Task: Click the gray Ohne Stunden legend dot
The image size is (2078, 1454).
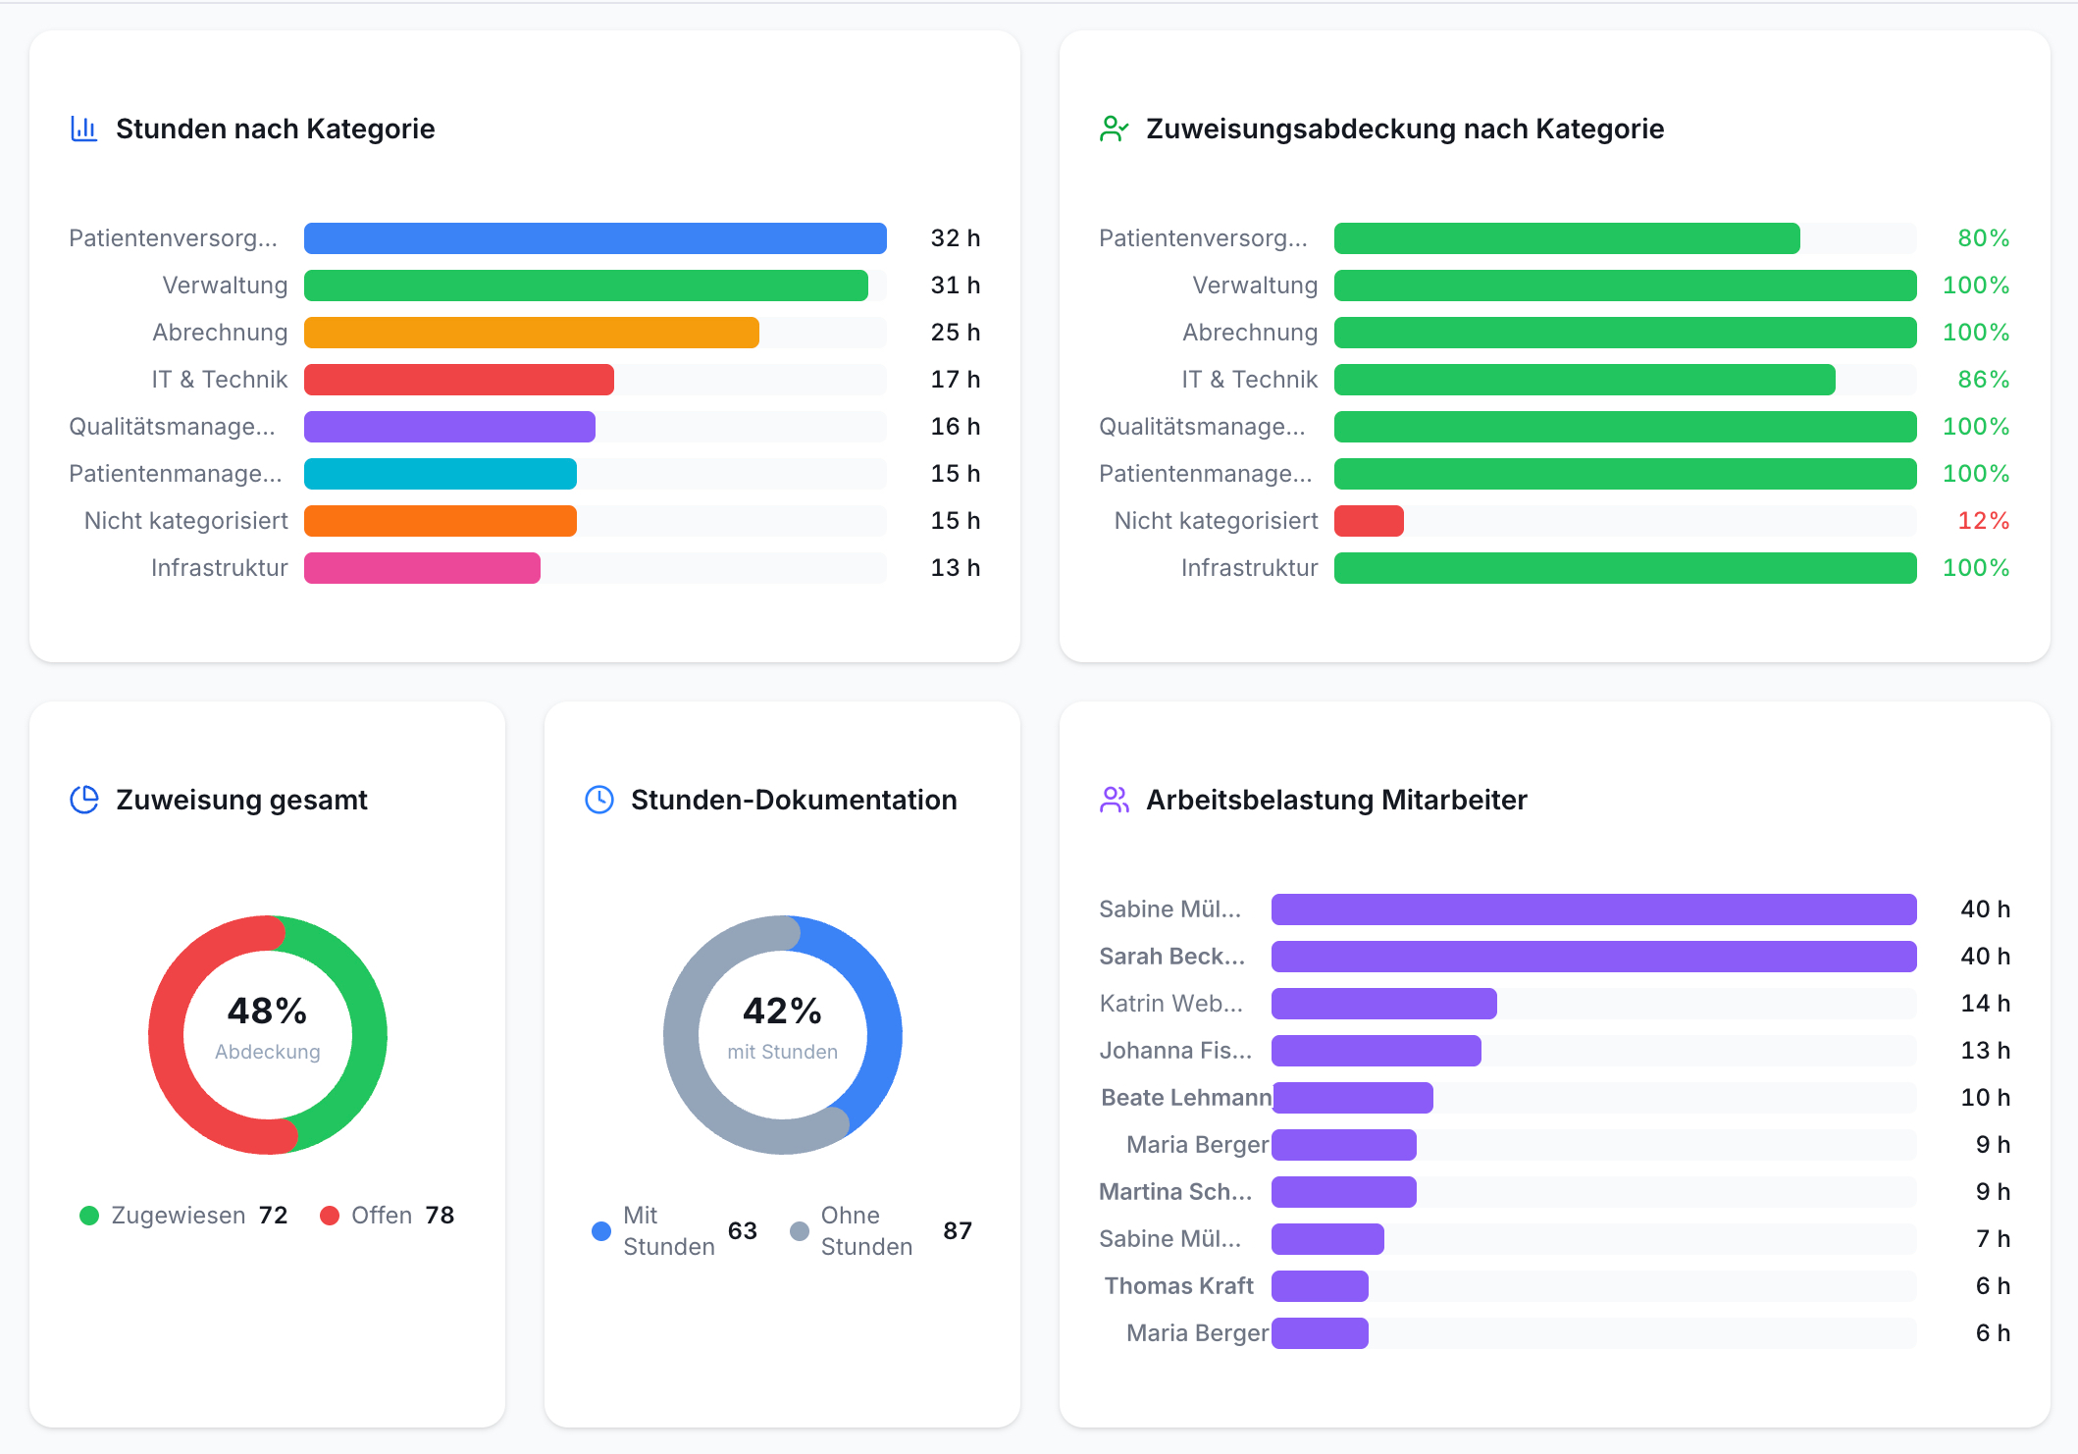Action: 800,1231
